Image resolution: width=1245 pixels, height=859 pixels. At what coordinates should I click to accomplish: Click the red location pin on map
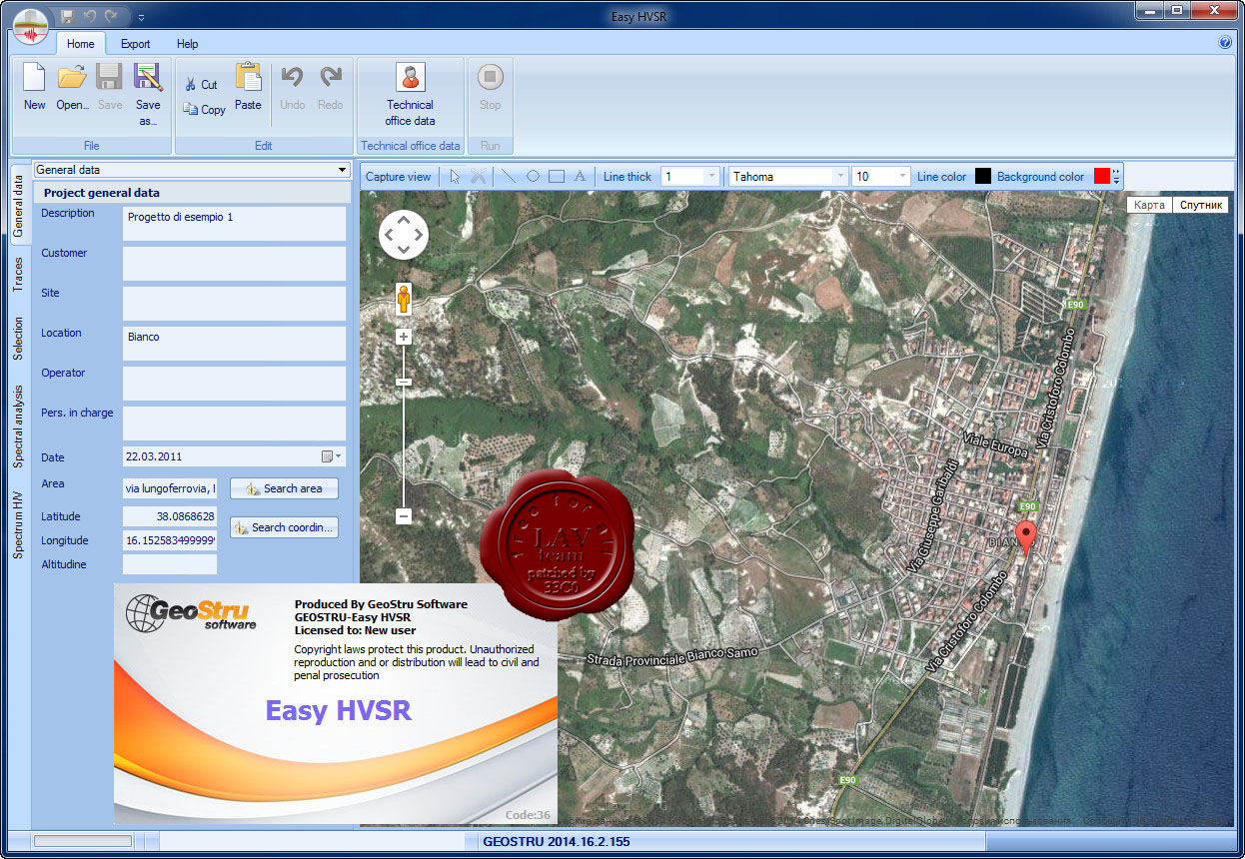point(1026,539)
